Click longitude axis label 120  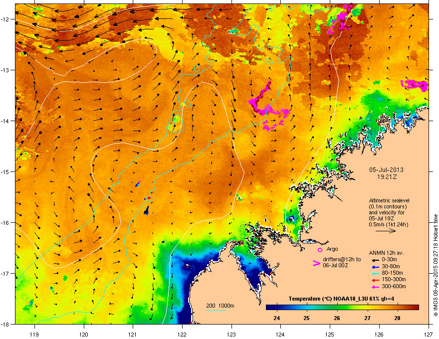[84, 334]
